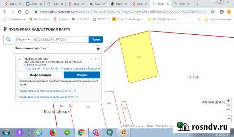Screen dimensions: 234x137
Task: Open the План ЗУ link
Action: (x=33, y=69)
